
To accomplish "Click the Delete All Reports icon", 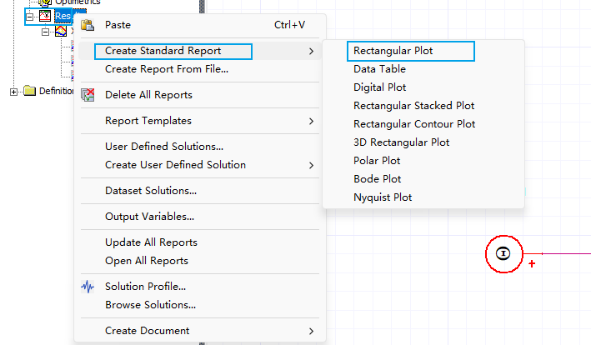I will [88, 95].
